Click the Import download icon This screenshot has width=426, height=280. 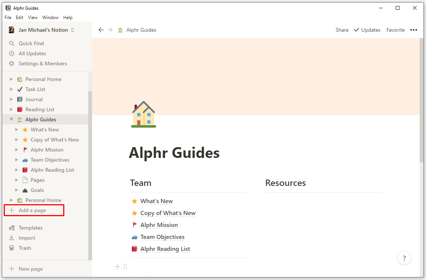click(x=12, y=238)
